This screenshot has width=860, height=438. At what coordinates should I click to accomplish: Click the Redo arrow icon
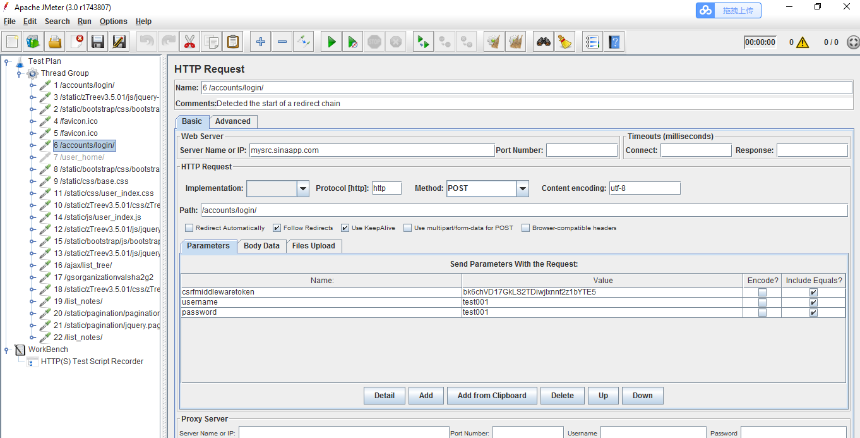coord(168,42)
